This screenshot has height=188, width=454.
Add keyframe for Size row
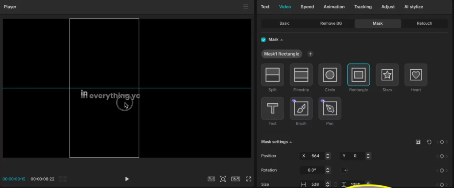[442, 184]
